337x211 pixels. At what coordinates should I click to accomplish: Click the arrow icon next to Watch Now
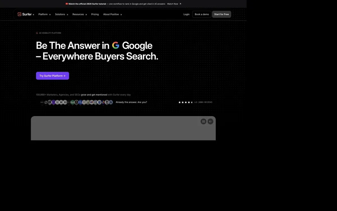click(x=180, y=4)
